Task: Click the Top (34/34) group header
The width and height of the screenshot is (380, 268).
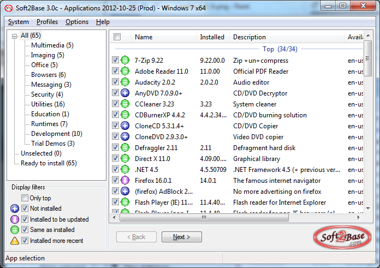Action: (280, 49)
